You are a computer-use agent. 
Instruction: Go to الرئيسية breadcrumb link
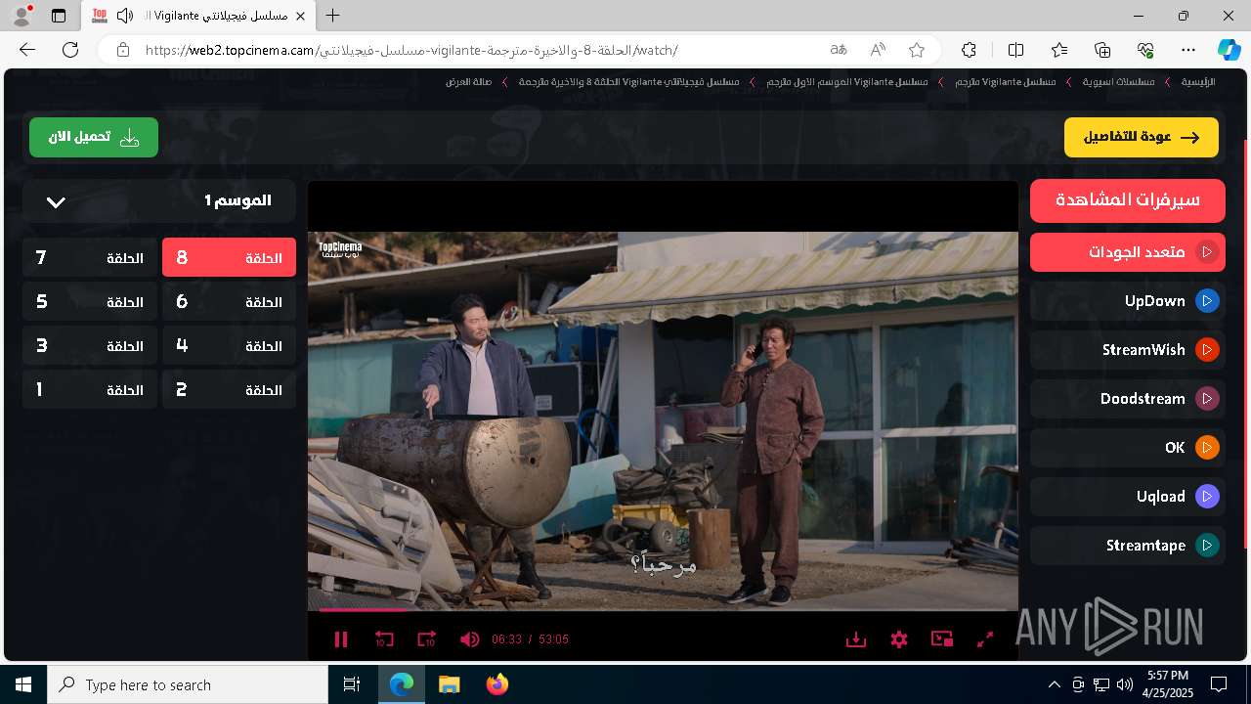coord(1198,82)
